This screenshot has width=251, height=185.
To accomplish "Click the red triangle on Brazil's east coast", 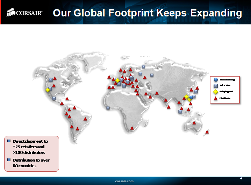I will tap(85, 119).
